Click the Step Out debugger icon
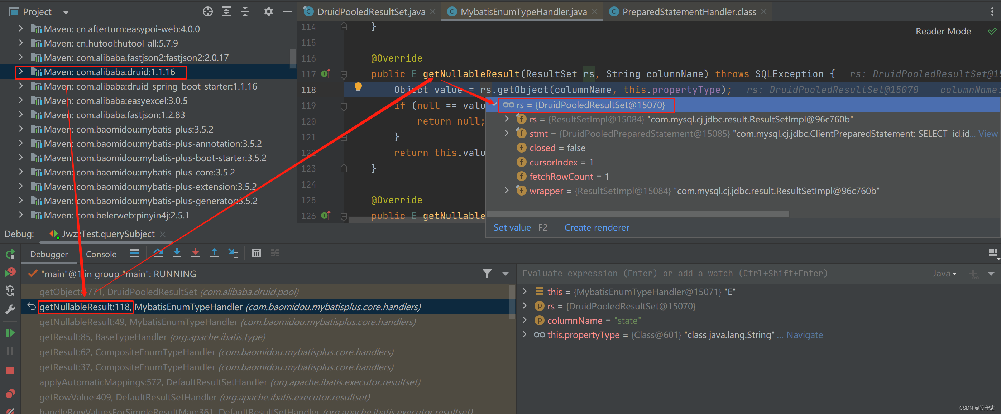The height and width of the screenshot is (414, 1001). [214, 253]
